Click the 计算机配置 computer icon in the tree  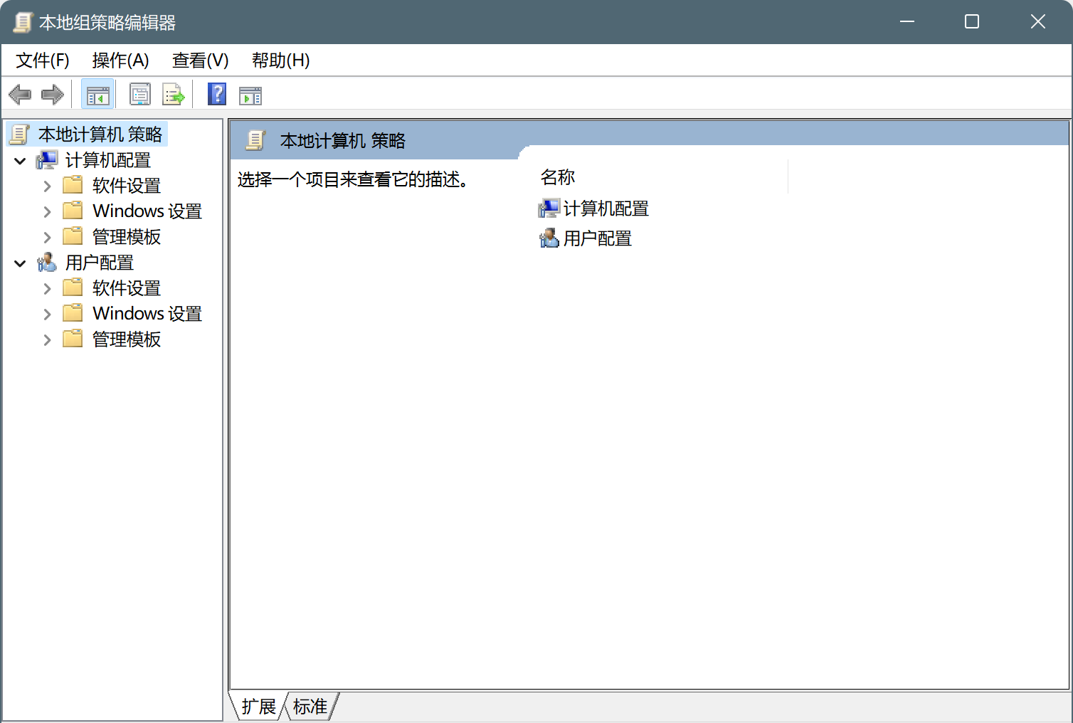47,160
